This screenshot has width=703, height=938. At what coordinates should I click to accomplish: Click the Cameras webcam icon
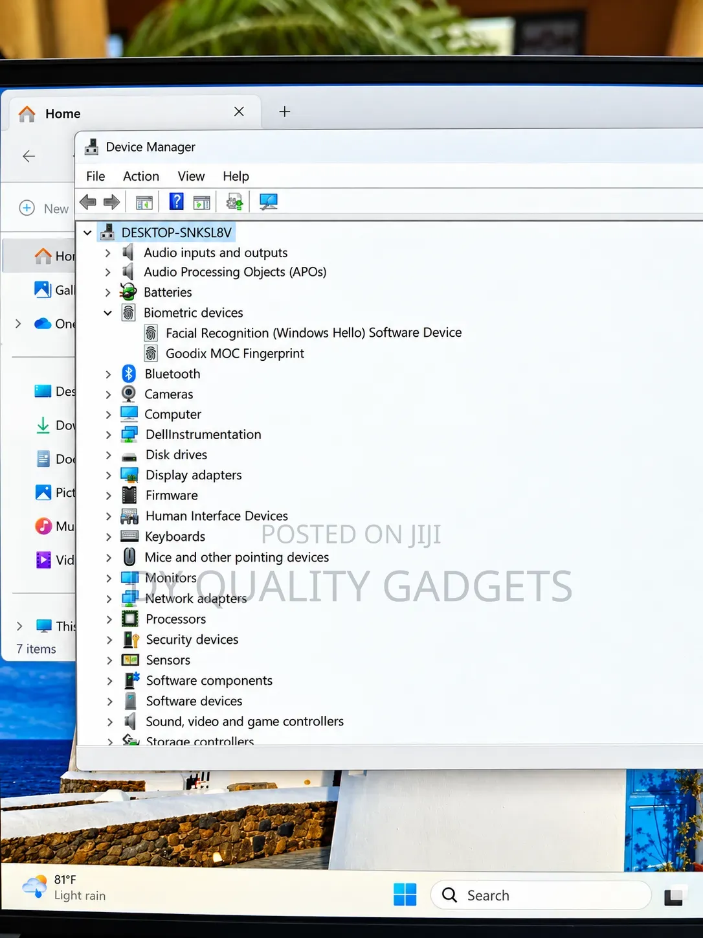coord(129,394)
